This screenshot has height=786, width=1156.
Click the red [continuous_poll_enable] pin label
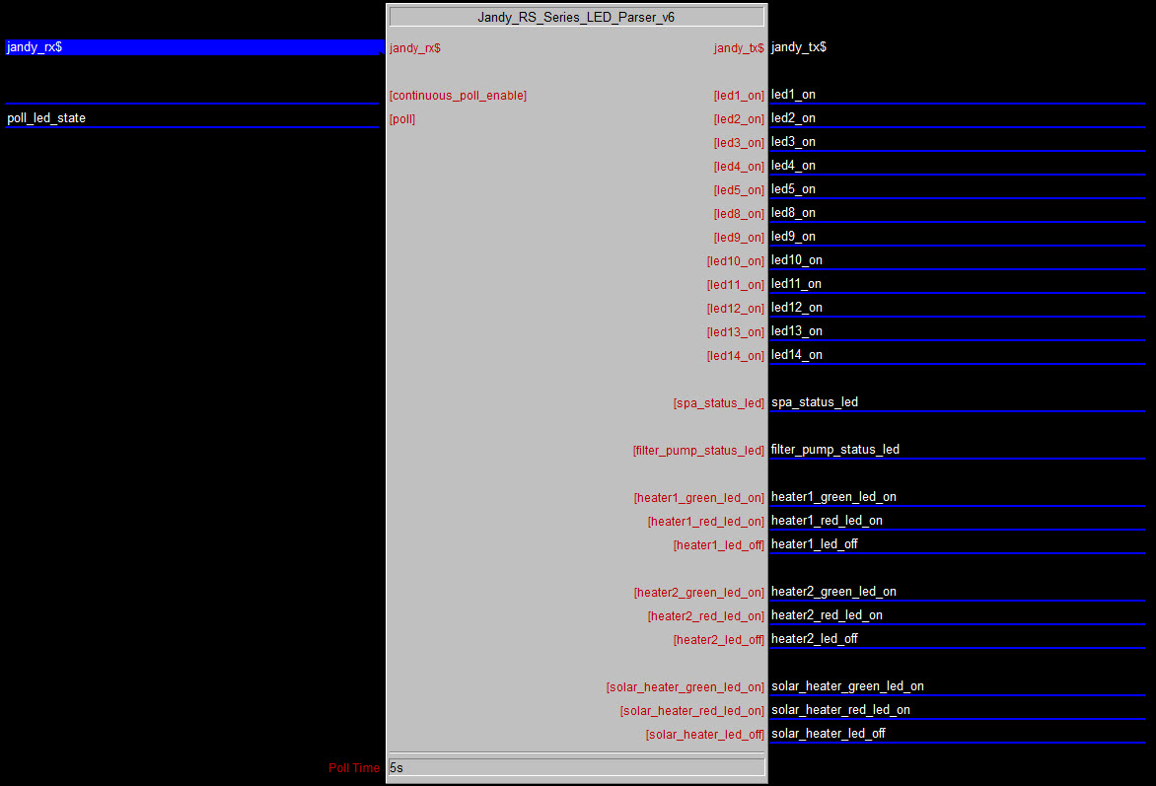click(x=458, y=95)
